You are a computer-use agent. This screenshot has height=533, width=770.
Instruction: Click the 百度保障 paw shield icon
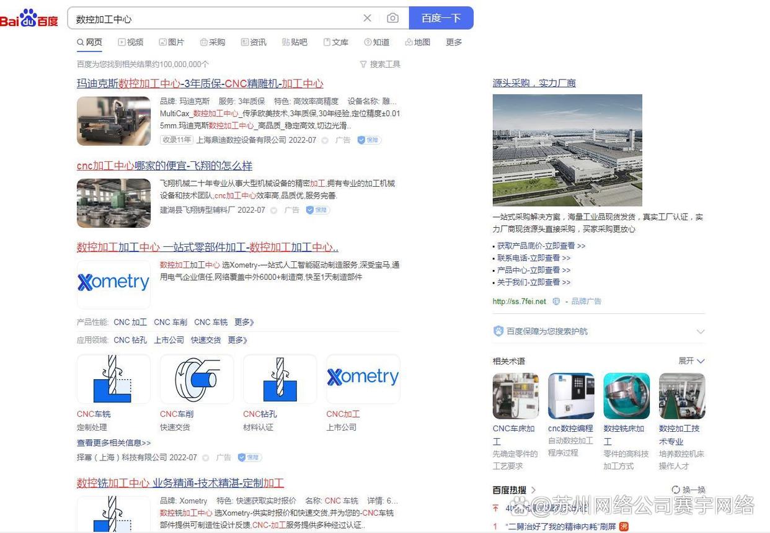point(498,331)
